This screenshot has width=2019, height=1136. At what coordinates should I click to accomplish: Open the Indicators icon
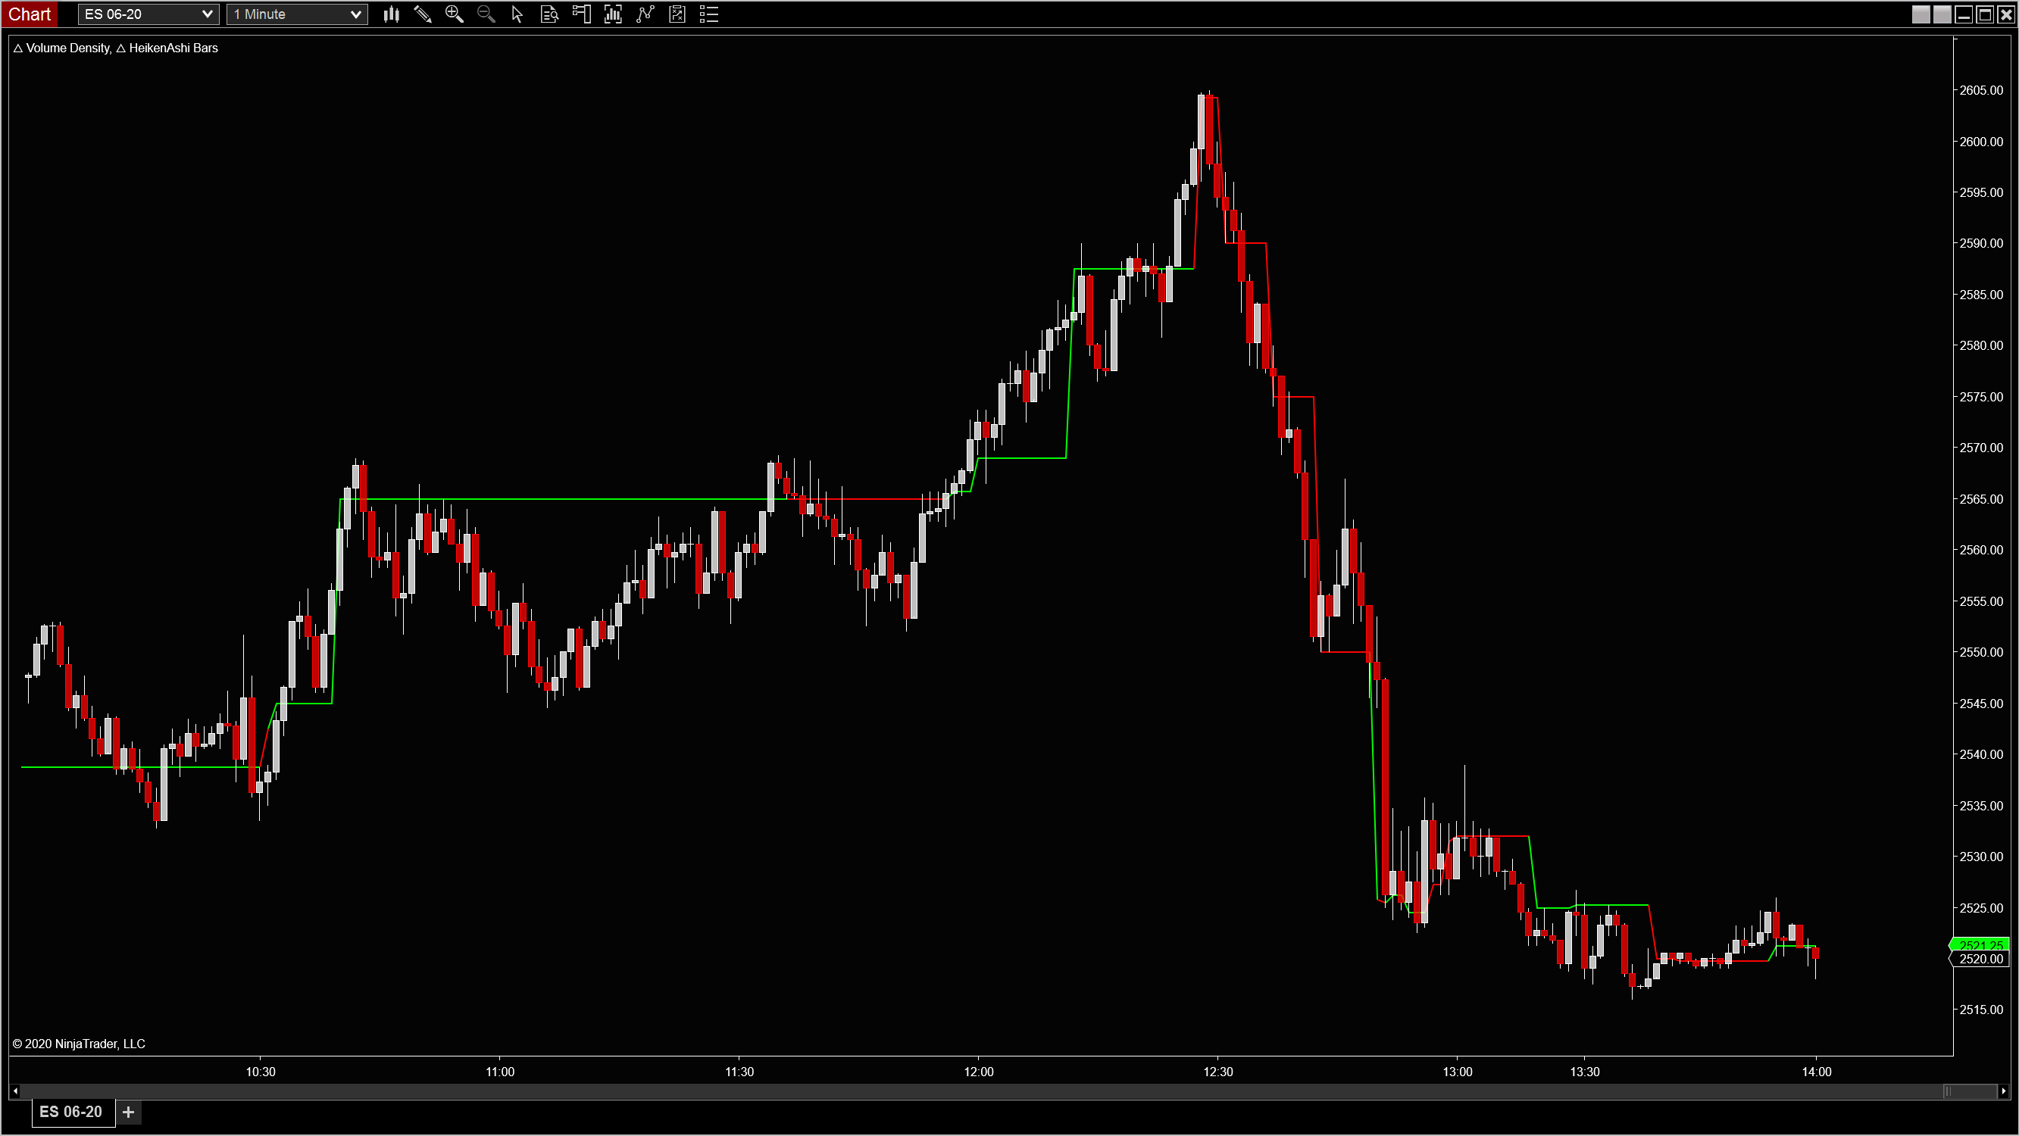point(645,14)
